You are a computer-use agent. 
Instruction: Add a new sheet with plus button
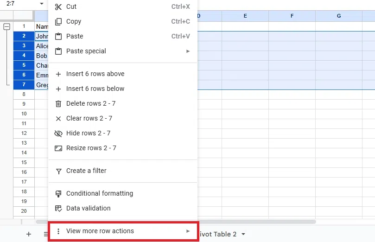click(x=29, y=235)
